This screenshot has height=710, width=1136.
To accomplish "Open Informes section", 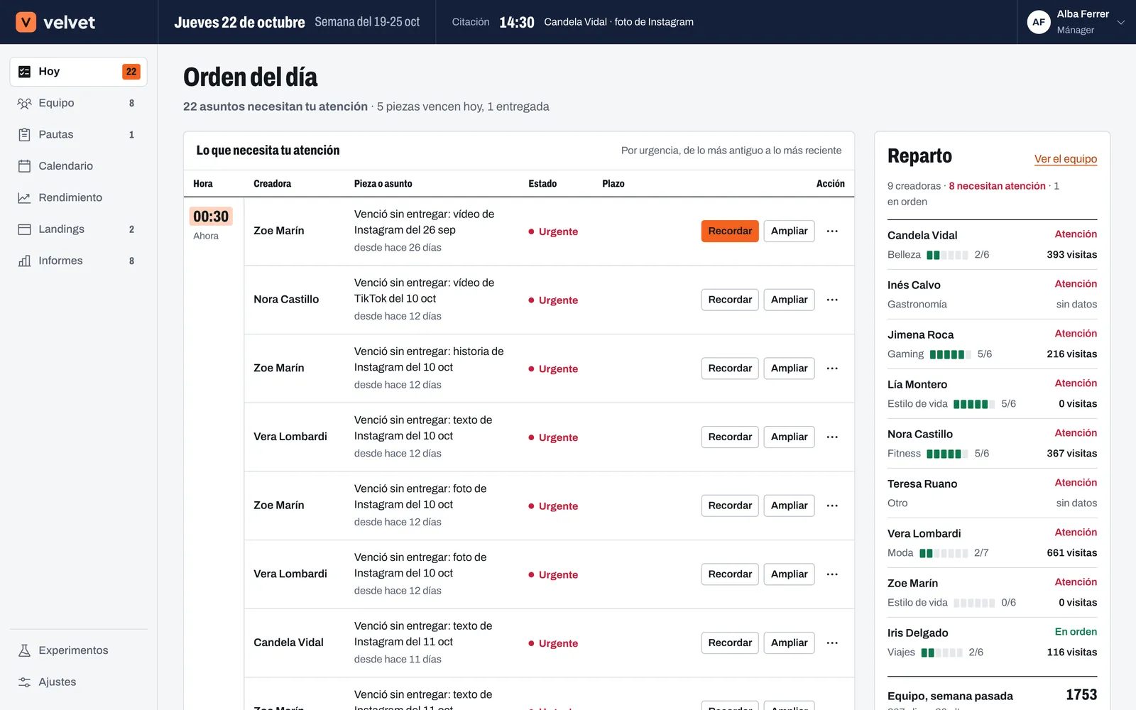I will pyautogui.click(x=78, y=261).
